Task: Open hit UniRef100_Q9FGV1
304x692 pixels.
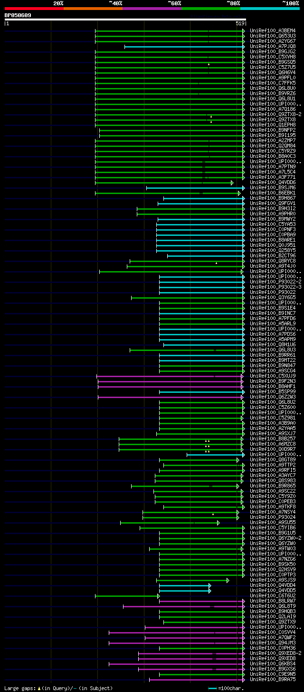Action: point(273,204)
